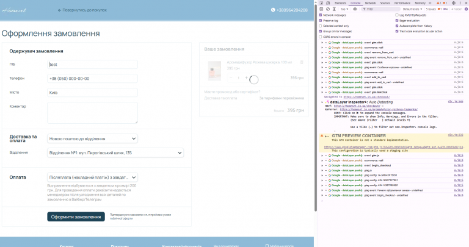This screenshot has width=469, height=247.
Task: Increase item quantity with the plus button
Action: [x=246, y=77]
